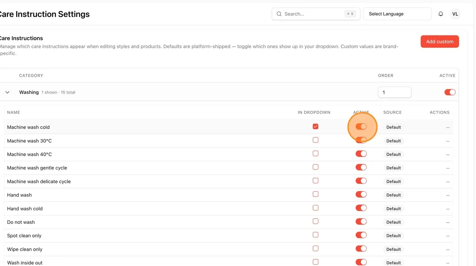Click the ORDER column header
The width and height of the screenshot is (476, 266).
tap(385, 76)
